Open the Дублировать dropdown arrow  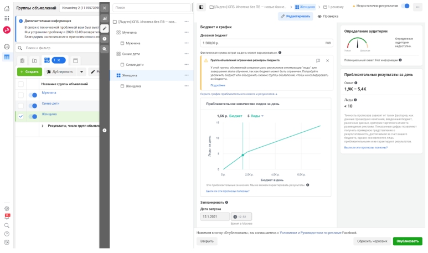[81, 72]
